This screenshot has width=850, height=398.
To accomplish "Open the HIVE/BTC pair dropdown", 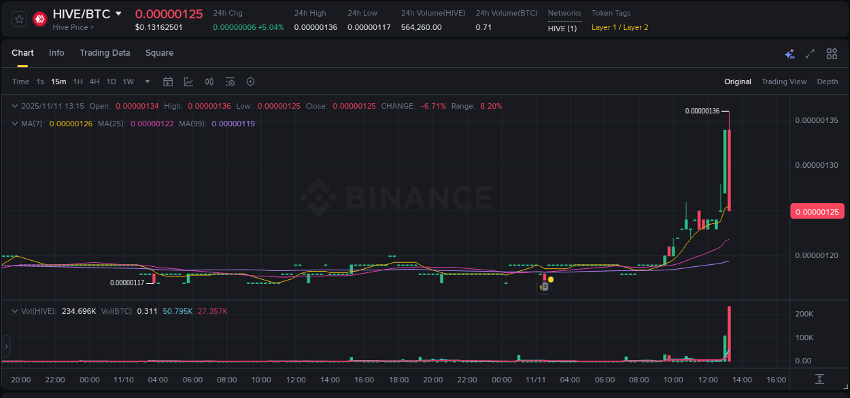I will (x=118, y=13).
